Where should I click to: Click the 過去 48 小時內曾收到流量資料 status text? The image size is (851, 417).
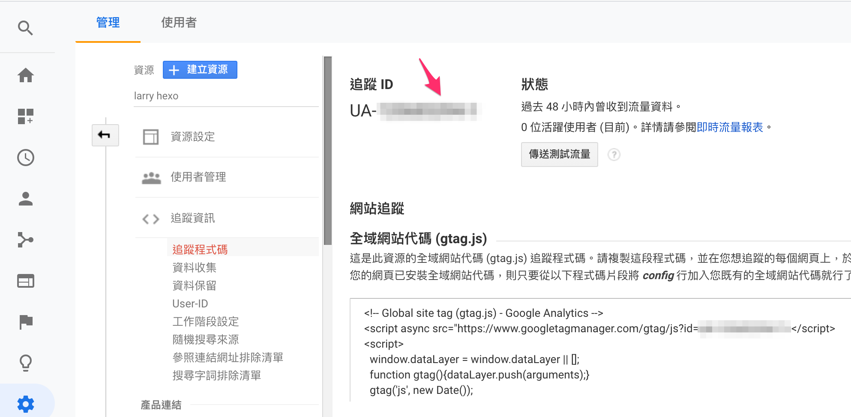[x=600, y=107]
